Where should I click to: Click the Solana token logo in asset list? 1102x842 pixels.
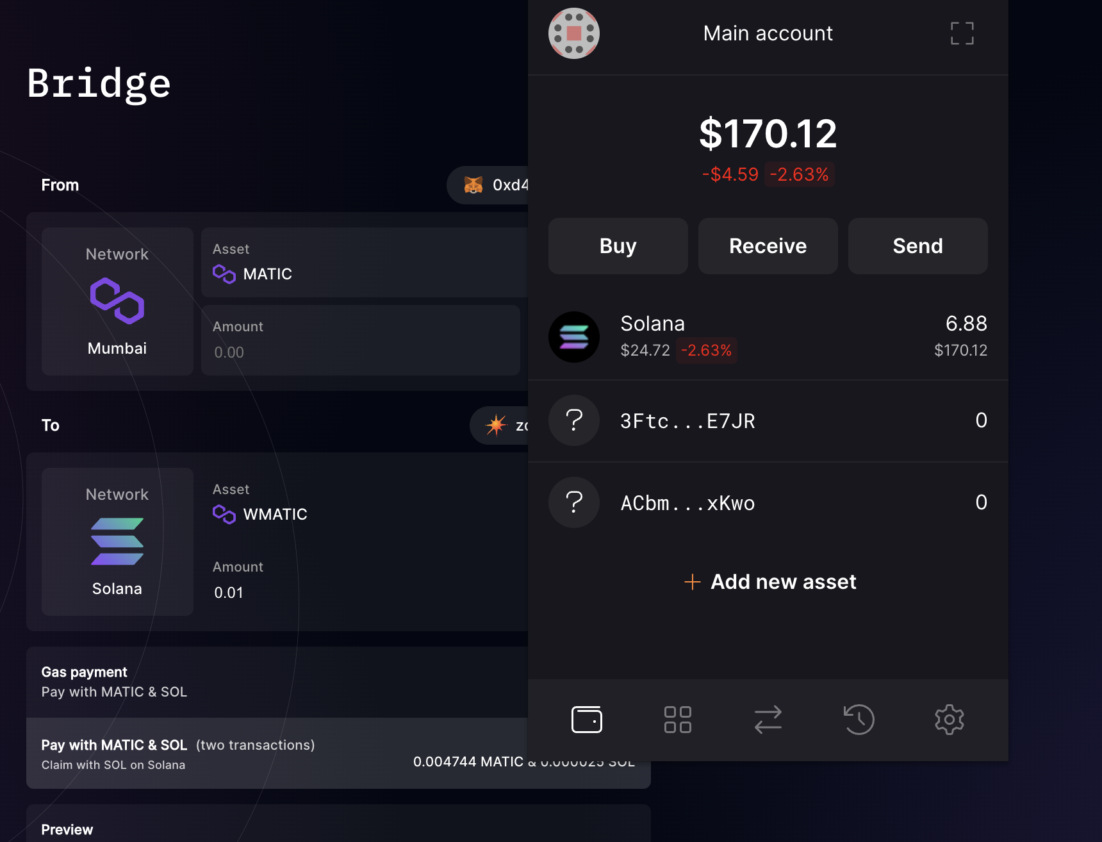click(x=574, y=336)
